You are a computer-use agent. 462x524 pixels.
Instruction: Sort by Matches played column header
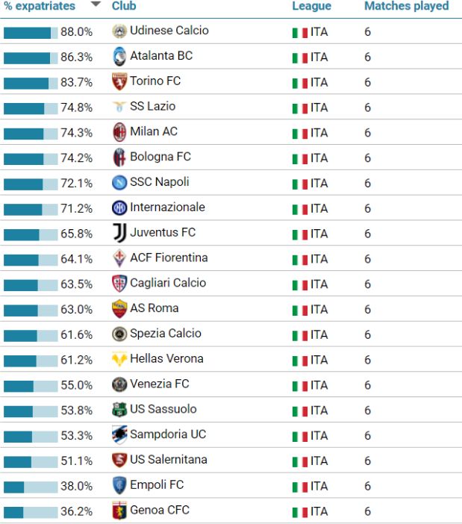click(406, 6)
